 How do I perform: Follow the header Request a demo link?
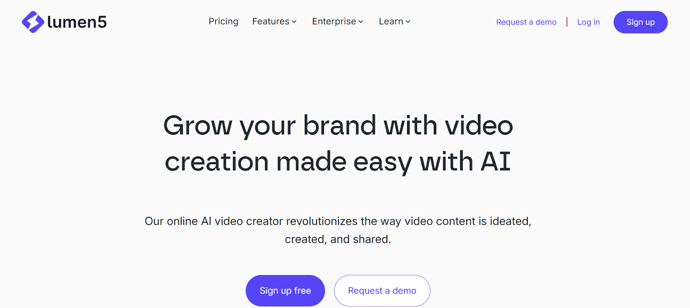tap(526, 22)
